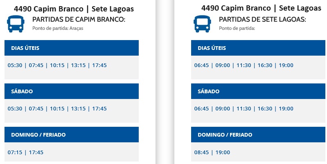This screenshot has height=164, width=327.
Task: Click the 05:30 weekday departure from Capim Branco
Action: 15,65
